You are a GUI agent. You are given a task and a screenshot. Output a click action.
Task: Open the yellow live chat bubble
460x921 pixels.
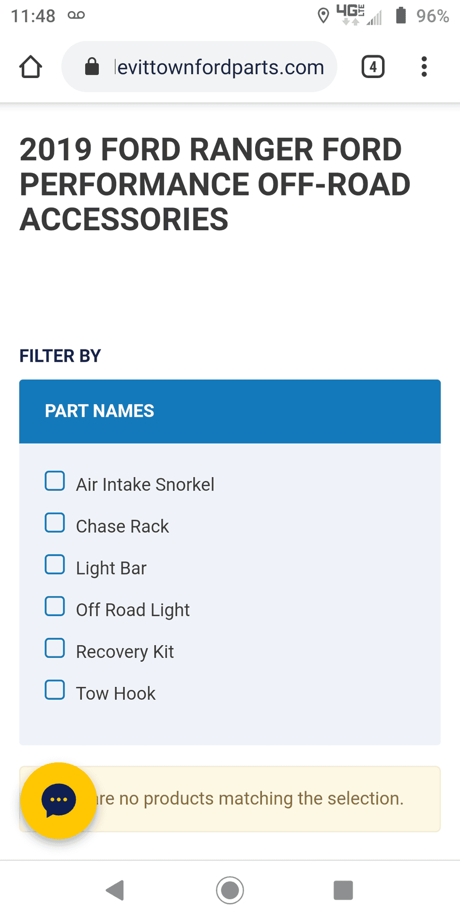59,800
